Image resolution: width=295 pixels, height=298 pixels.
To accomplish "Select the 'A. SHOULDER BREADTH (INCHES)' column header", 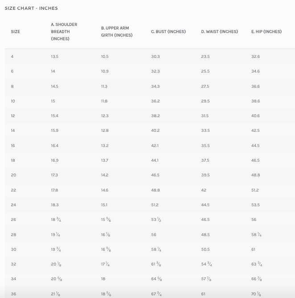I will [64, 32].
